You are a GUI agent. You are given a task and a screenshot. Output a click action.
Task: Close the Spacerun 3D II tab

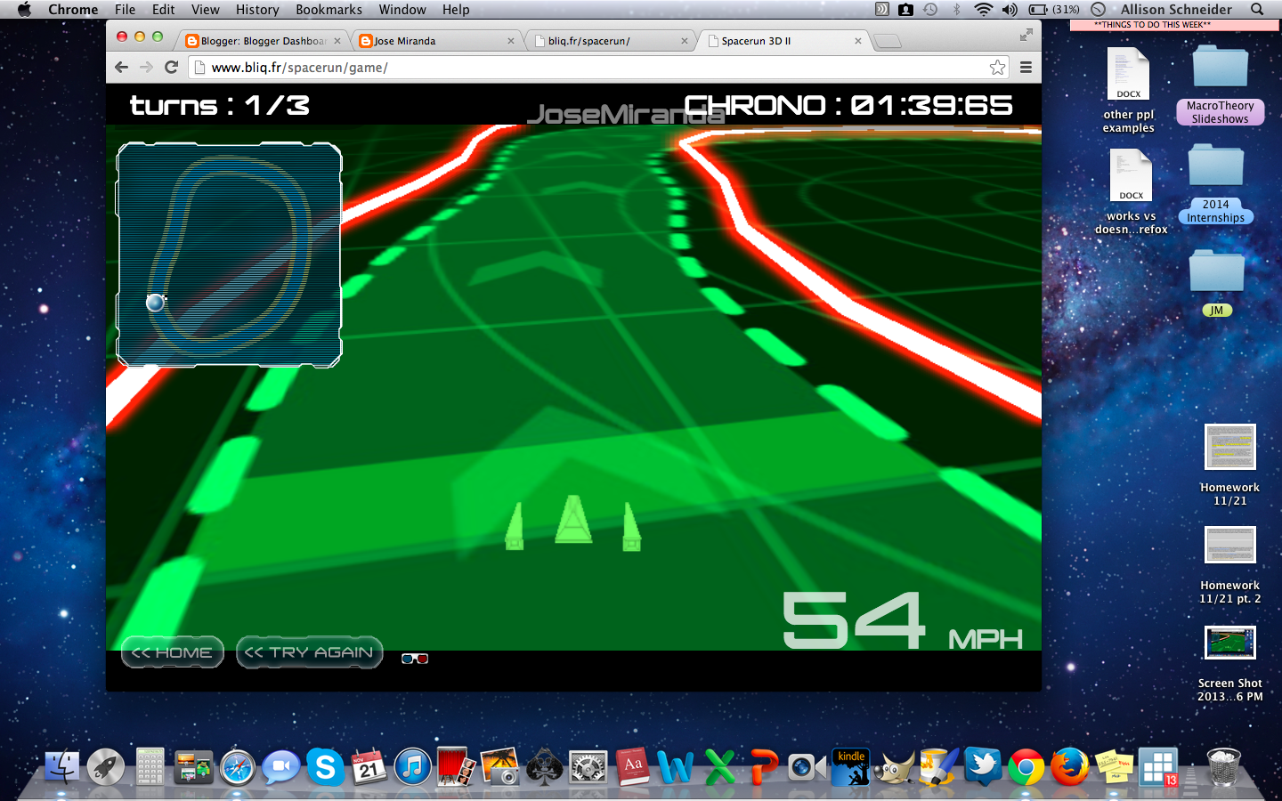pos(858,41)
